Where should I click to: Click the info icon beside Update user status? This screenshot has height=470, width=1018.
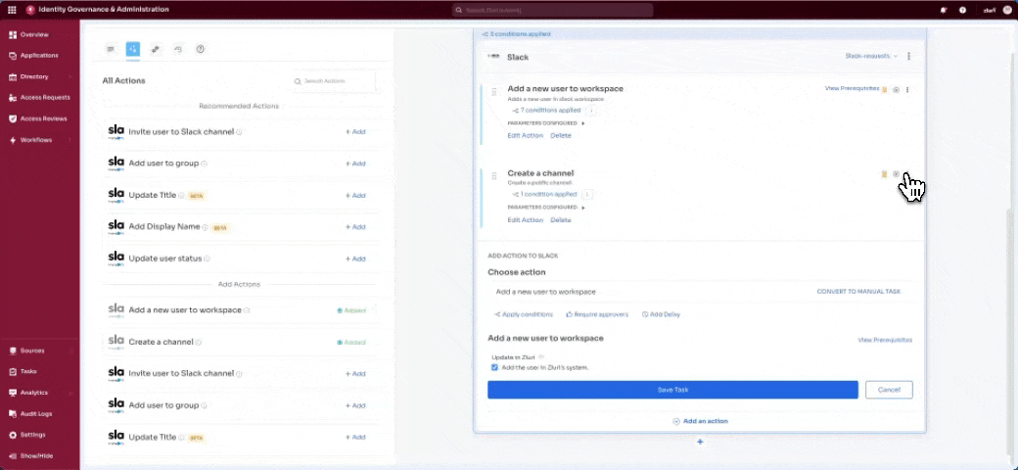pos(208,259)
